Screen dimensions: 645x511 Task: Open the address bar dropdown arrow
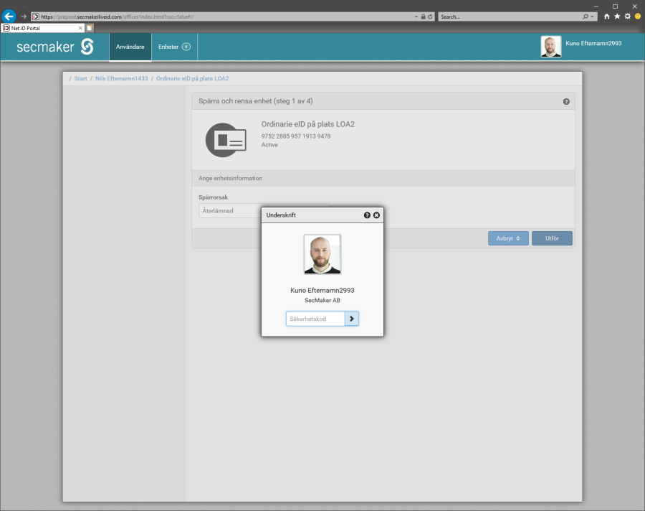[x=416, y=17]
